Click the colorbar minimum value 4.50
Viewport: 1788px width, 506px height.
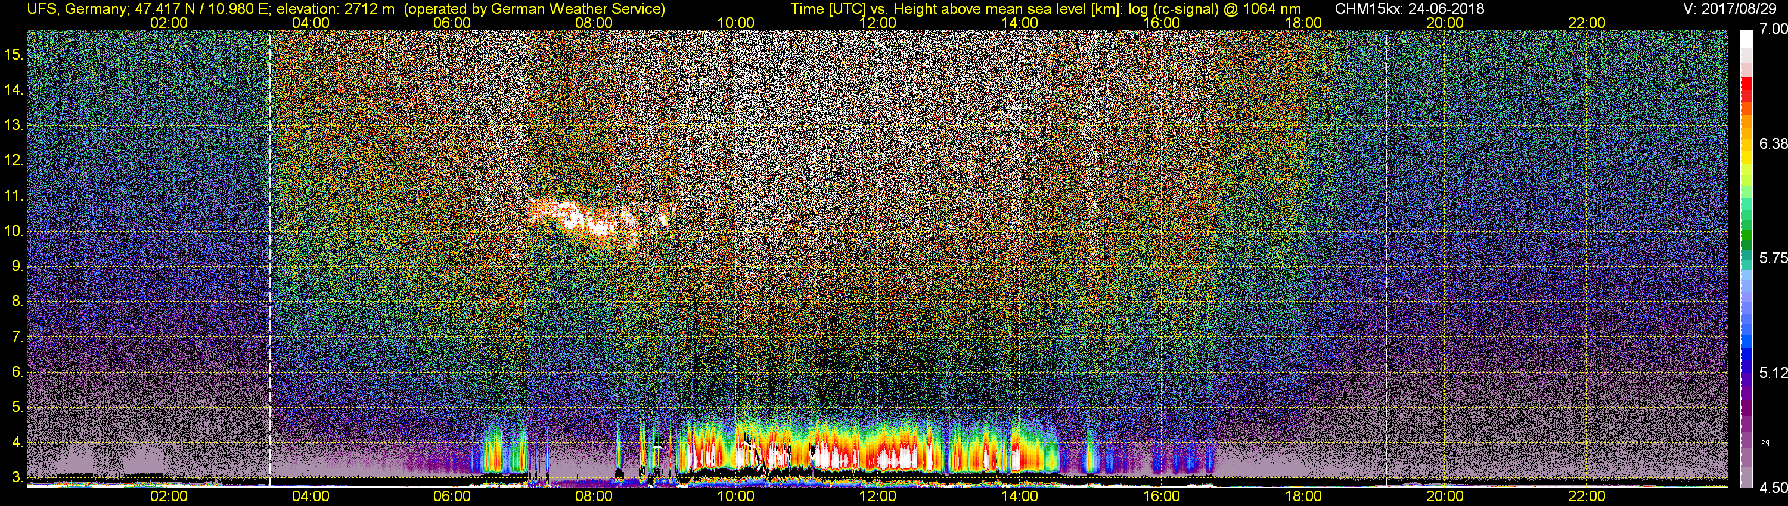coord(1774,488)
